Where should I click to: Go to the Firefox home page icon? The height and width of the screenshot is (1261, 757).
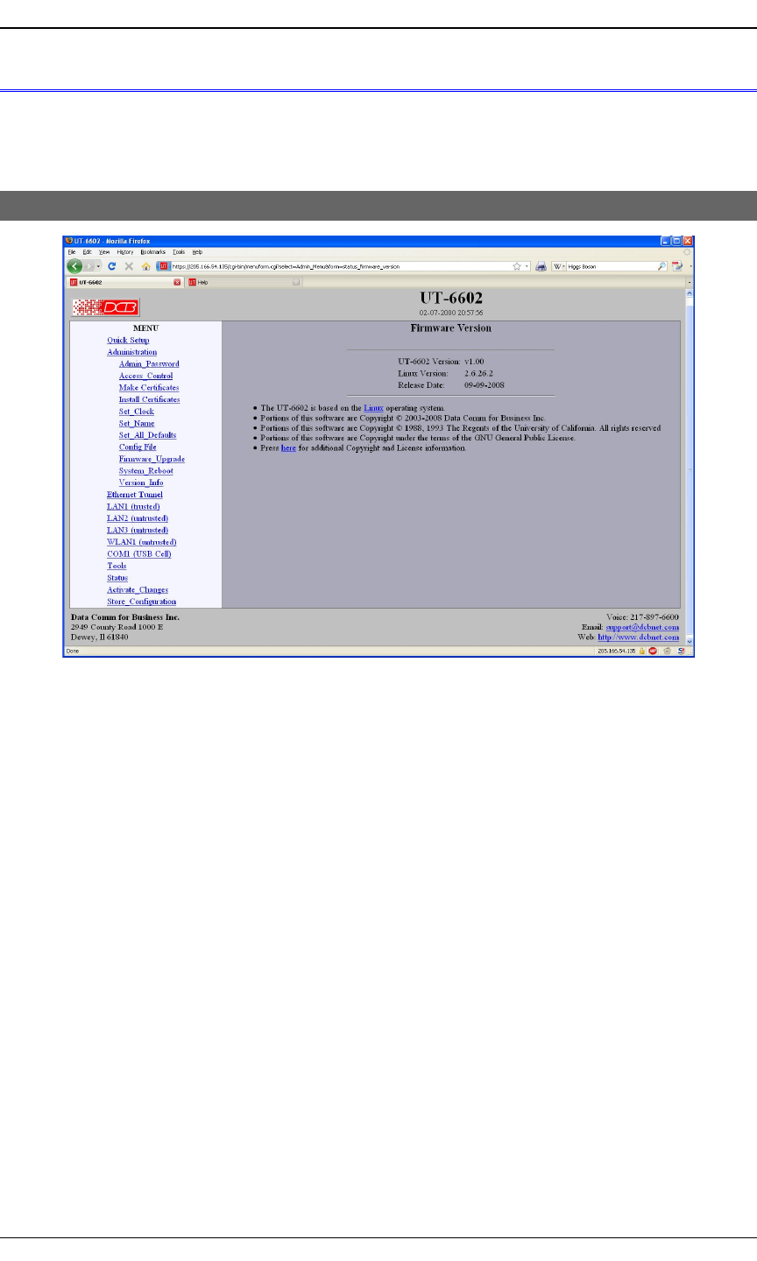145,266
